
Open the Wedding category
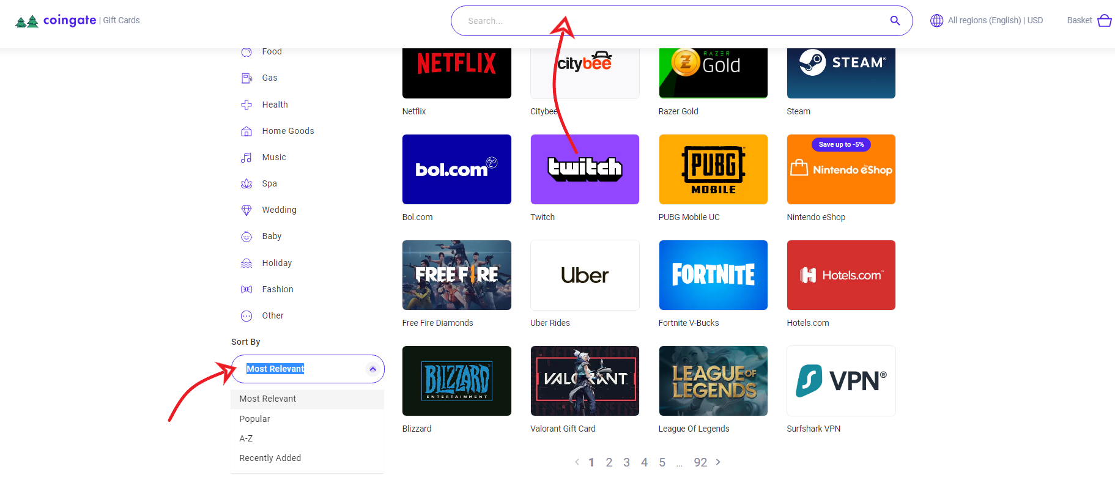279,210
